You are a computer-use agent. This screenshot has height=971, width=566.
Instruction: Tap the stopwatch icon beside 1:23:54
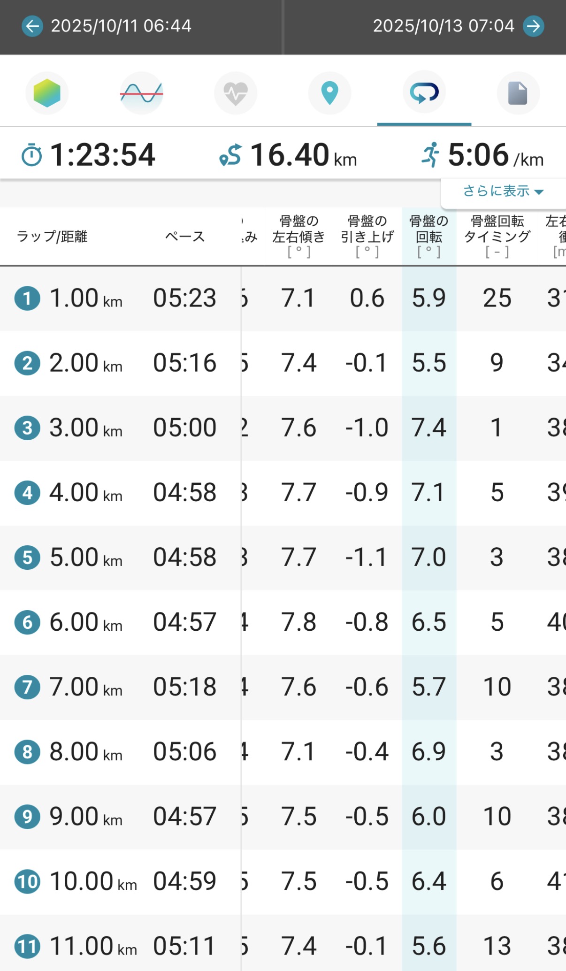pos(32,156)
